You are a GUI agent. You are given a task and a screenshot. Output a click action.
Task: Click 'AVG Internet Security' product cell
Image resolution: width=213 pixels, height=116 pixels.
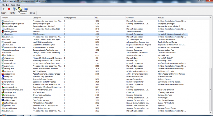point(166,71)
